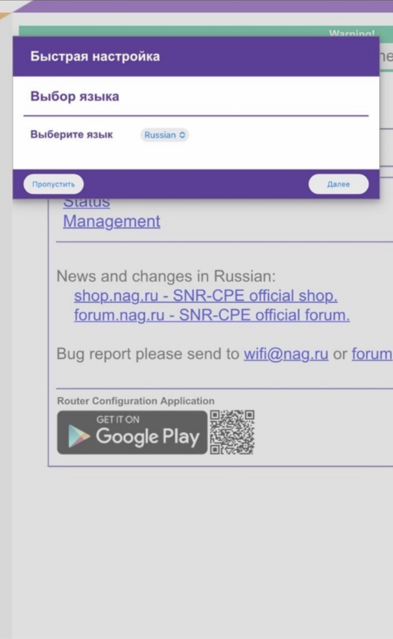Click the up-down chevron beside Russian

[182, 135]
